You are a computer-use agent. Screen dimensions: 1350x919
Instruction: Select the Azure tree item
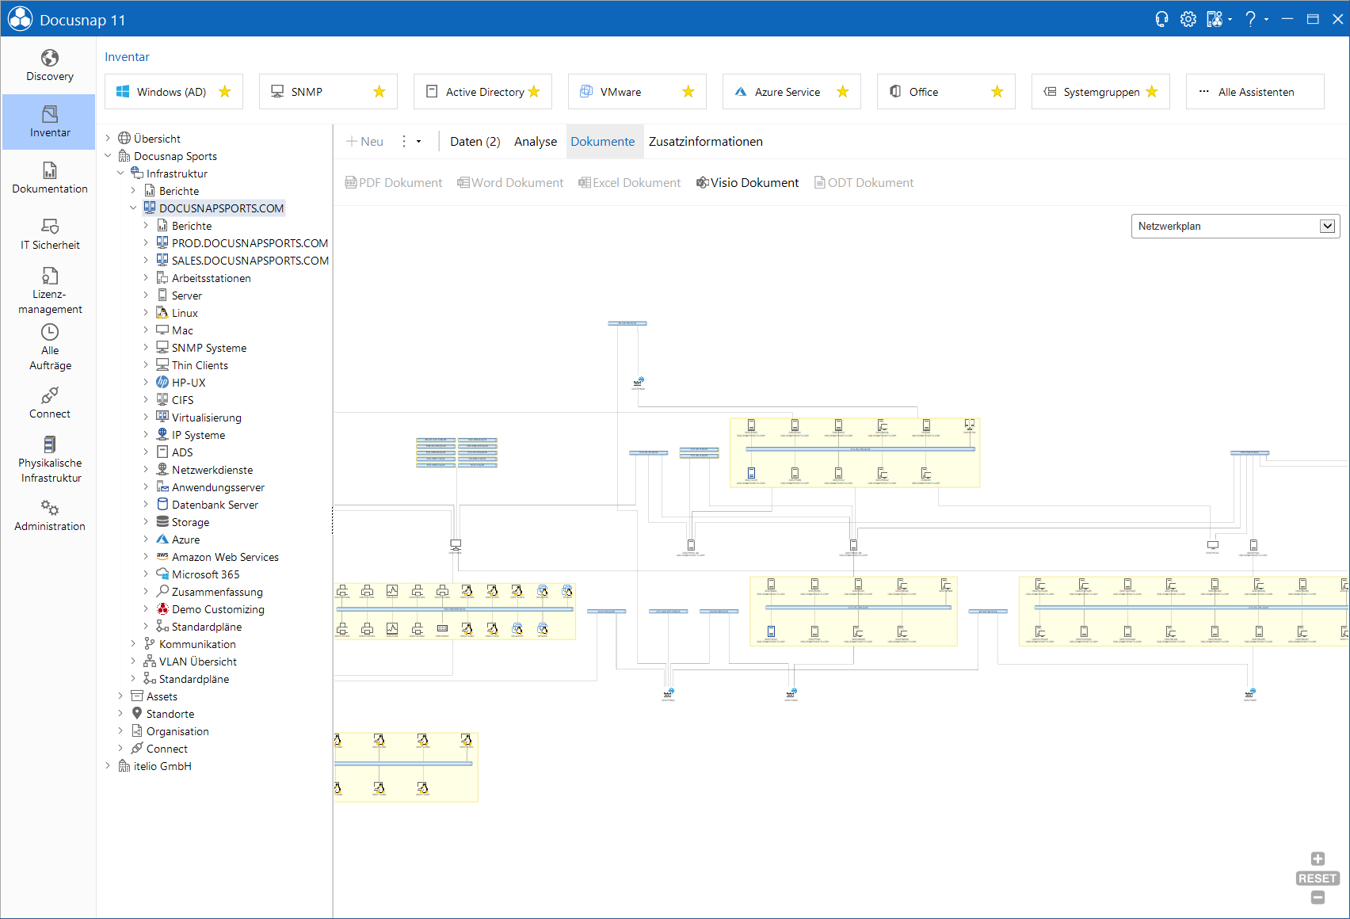coord(185,540)
